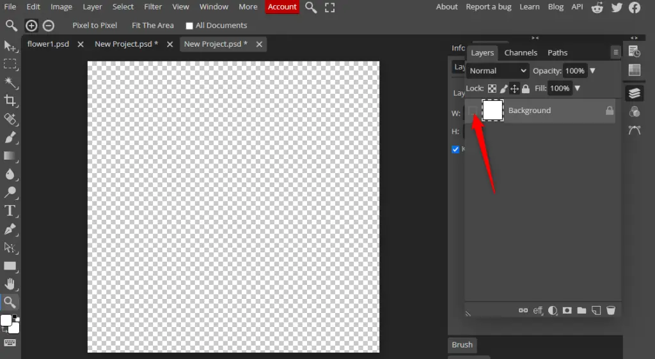Select the Hand tool
Screen dimensions: 655x359
[10, 284]
